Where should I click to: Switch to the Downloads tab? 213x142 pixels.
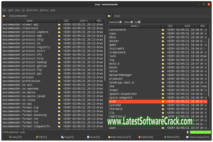(114, 22)
